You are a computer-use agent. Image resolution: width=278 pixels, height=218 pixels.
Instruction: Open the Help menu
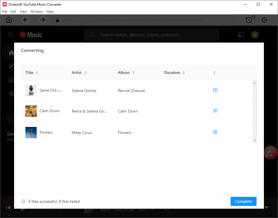50,12
